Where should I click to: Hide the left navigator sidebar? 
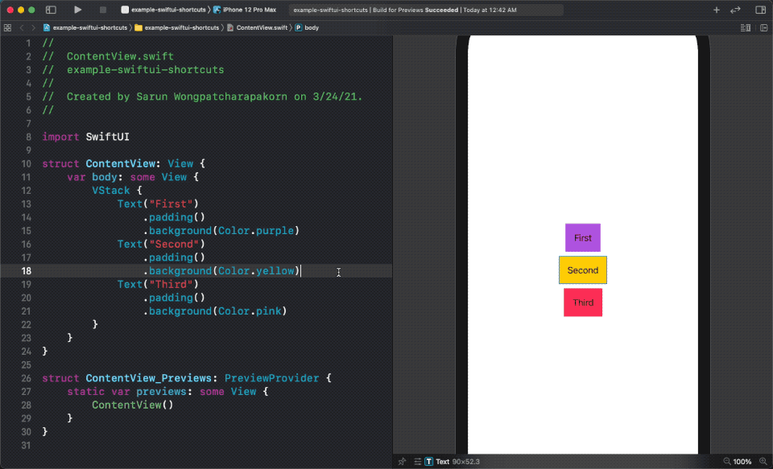pyautogui.click(x=50, y=10)
